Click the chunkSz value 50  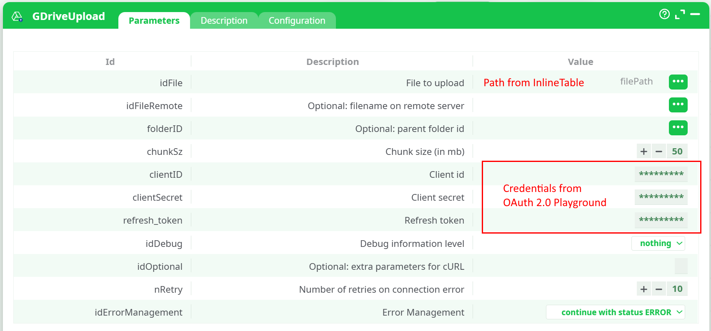(677, 152)
